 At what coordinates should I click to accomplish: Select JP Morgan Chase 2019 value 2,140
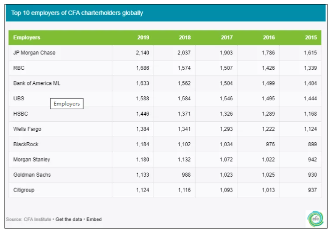click(x=143, y=53)
